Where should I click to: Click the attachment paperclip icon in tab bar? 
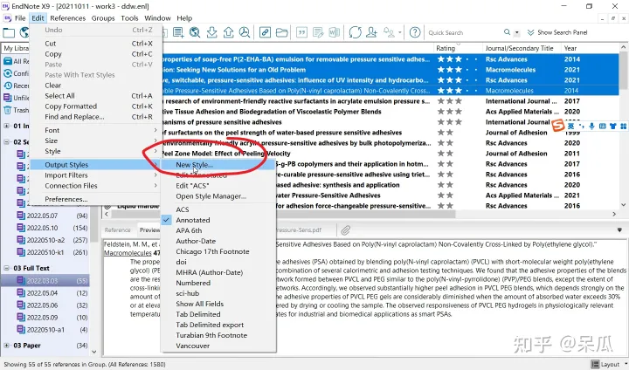[x=345, y=230]
